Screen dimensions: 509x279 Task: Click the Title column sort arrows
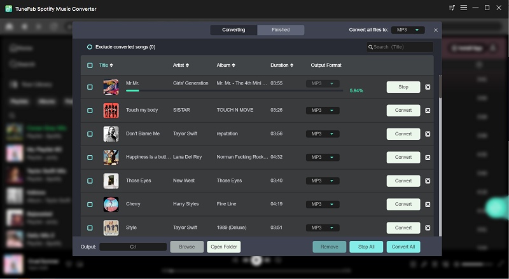114,65
